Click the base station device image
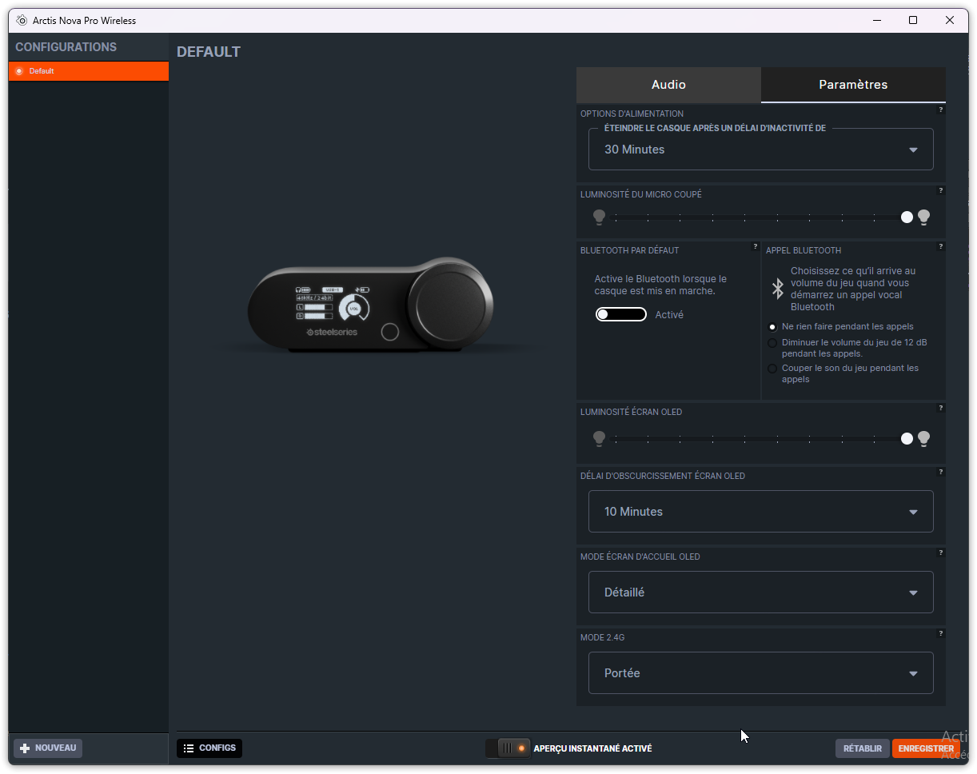Viewport: 977px width, 774px height. click(x=371, y=306)
